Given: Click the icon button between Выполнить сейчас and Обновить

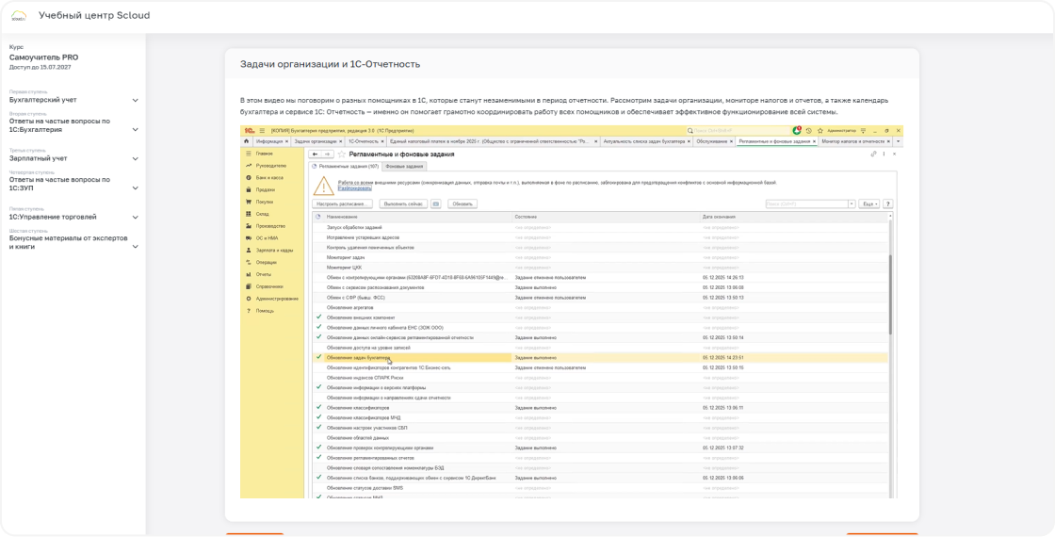Looking at the screenshot, I should (x=435, y=203).
